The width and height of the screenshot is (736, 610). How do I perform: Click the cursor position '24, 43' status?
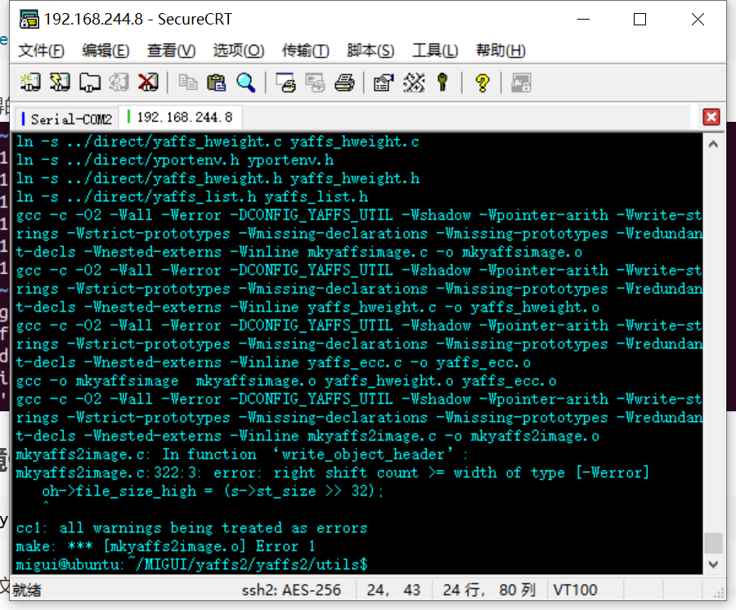coord(393,590)
